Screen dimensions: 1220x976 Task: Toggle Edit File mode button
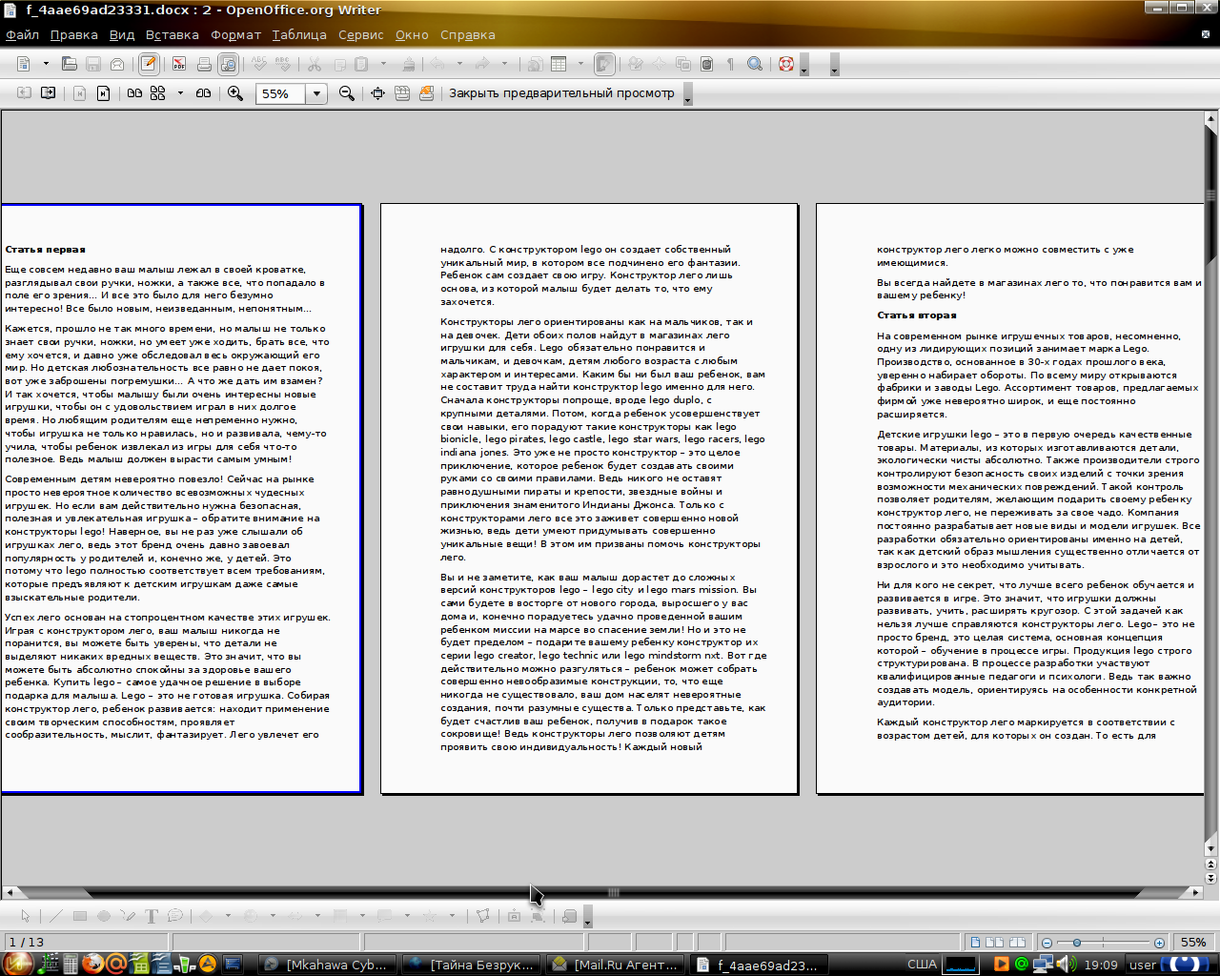point(149,64)
